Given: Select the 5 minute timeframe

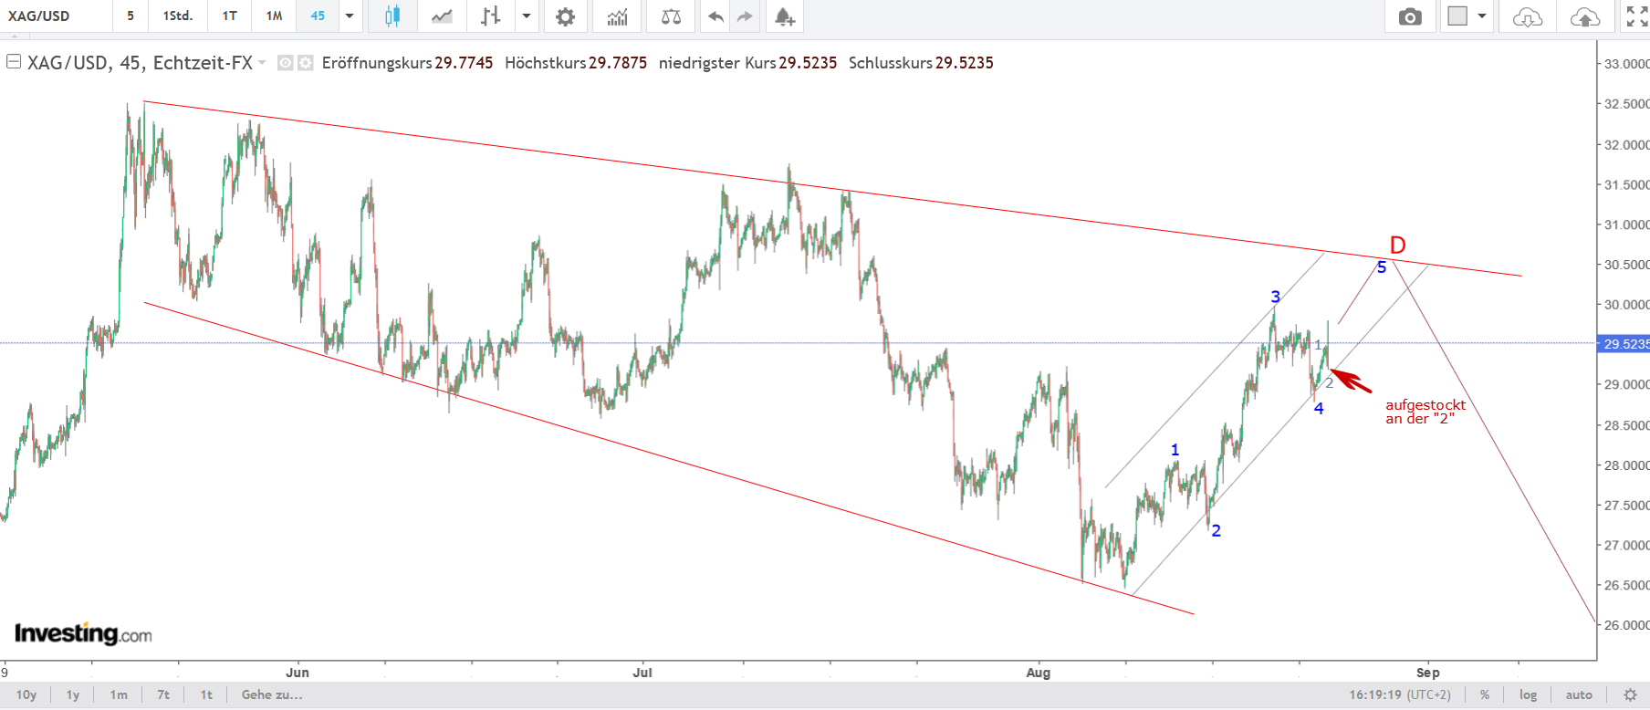Looking at the screenshot, I should click(131, 16).
